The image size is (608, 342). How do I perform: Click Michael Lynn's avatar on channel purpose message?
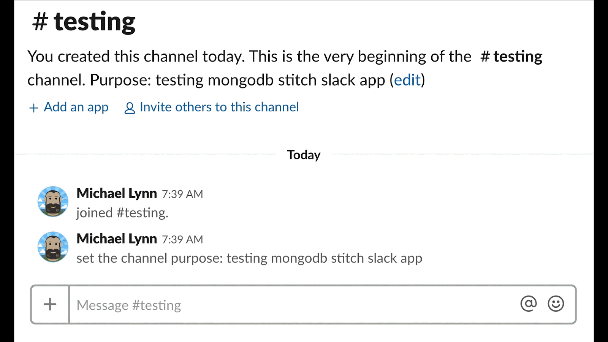coord(53,247)
